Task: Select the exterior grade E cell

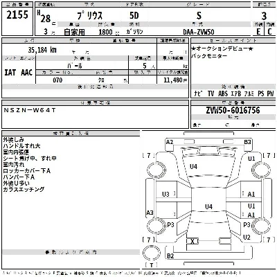Action: coord(258,31)
